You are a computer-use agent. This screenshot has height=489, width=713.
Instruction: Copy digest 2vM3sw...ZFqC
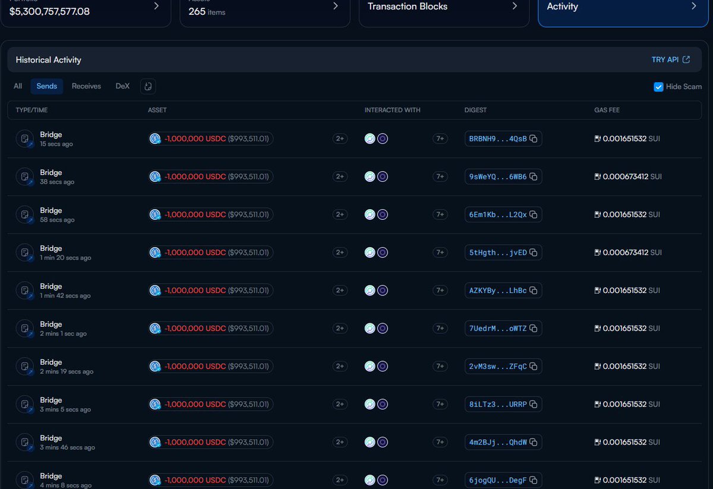click(534, 366)
